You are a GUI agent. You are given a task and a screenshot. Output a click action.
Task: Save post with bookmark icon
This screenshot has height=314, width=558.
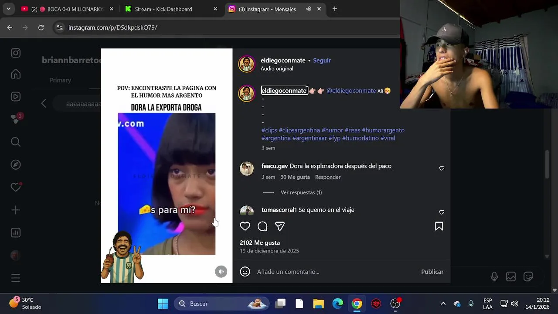pyautogui.click(x=439, y=226)
